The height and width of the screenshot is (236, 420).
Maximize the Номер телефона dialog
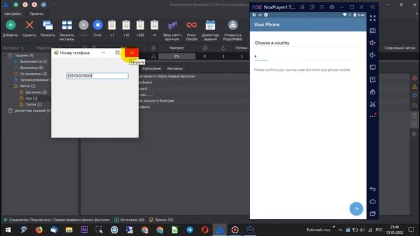click(117, 52)
